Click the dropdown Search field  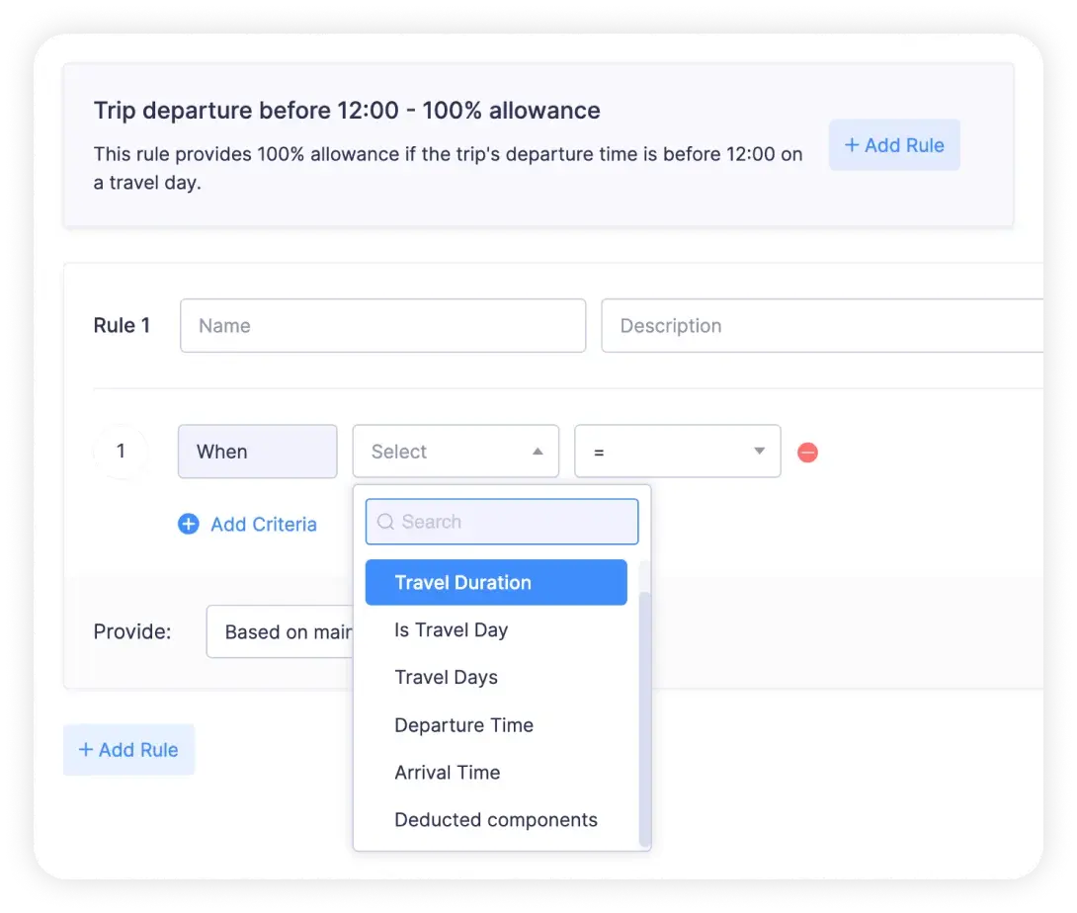[x=501, y=522]
